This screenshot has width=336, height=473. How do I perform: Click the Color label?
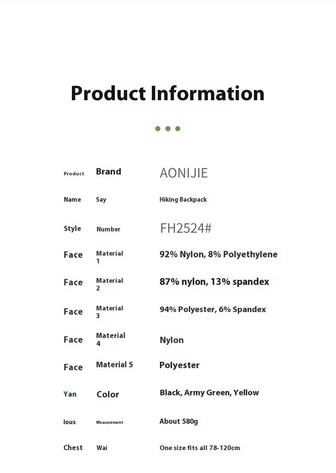[x=108, y=394]
